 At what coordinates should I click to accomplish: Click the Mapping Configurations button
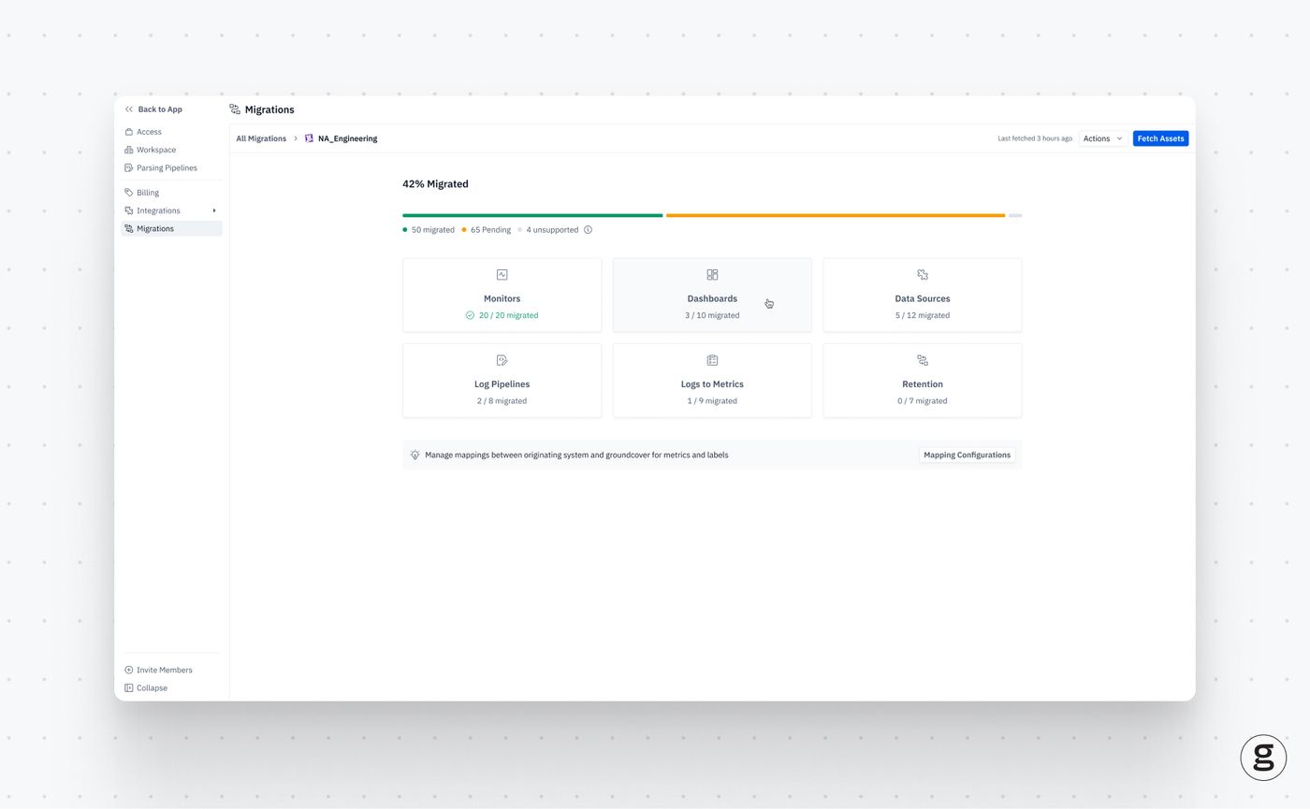point(967,455)
